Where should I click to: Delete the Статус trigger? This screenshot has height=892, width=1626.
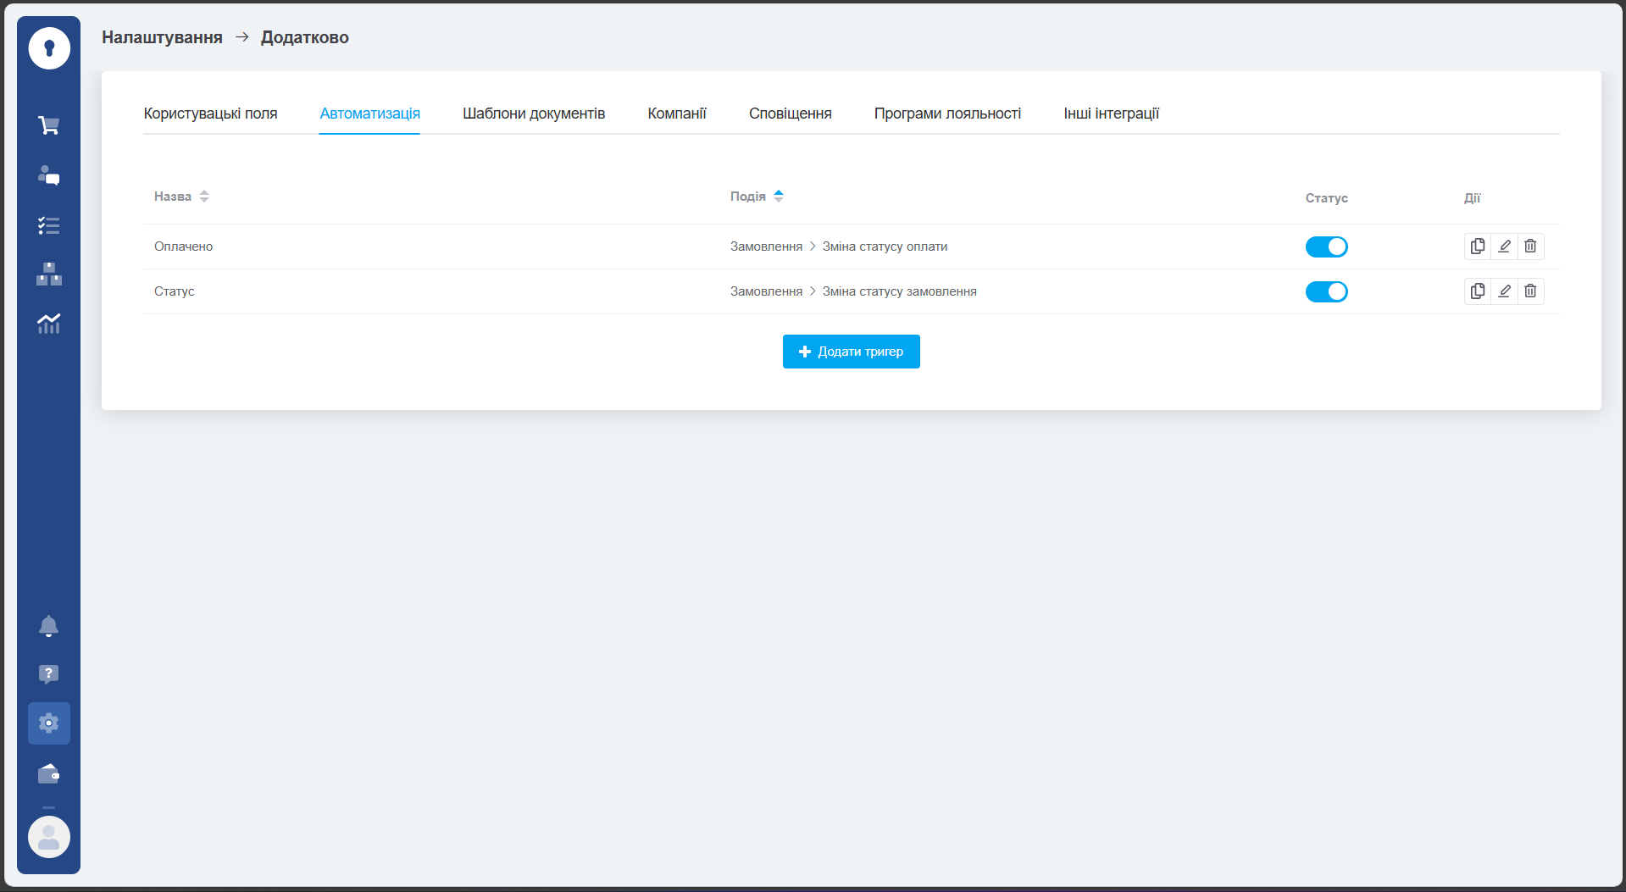pyautogui.click(x=1530, y=291)
